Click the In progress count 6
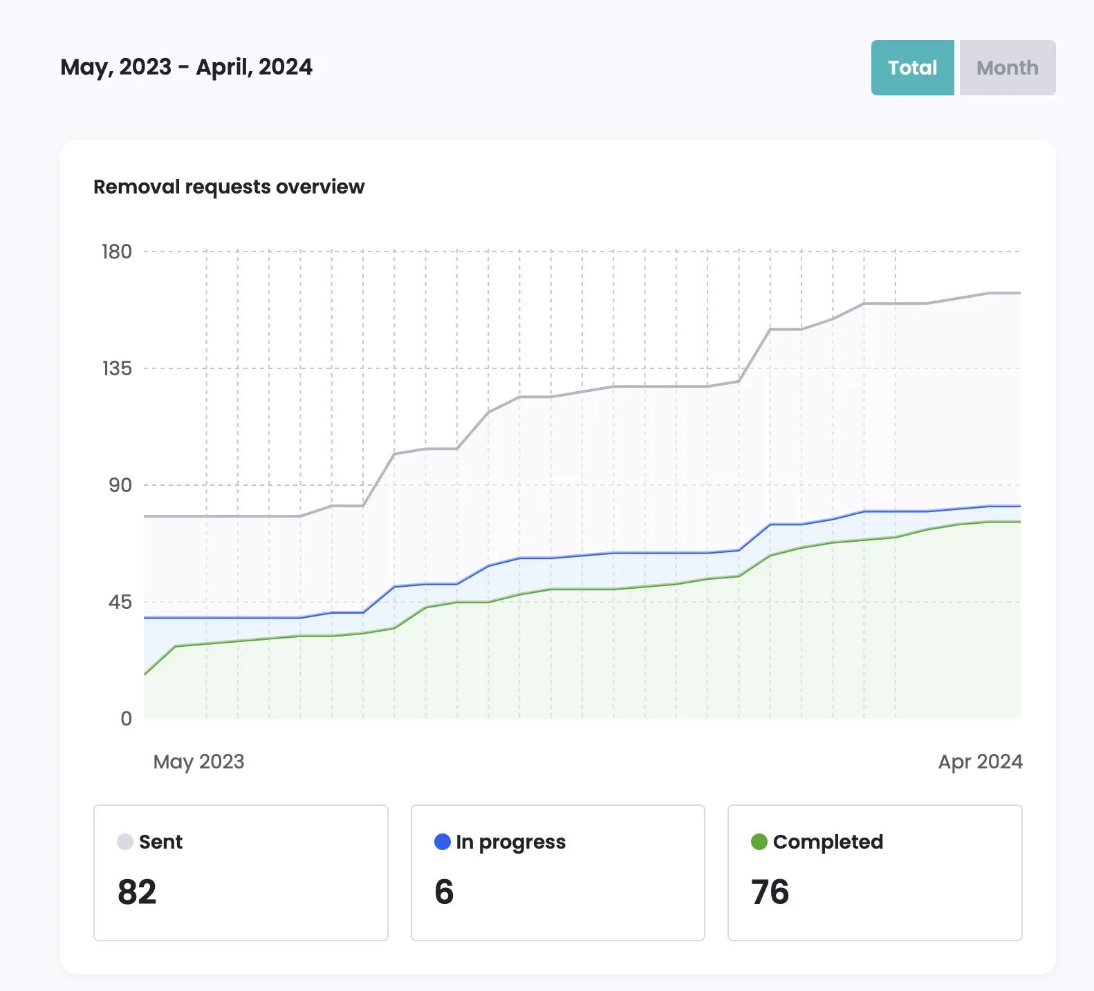 (x=444, y=892)
